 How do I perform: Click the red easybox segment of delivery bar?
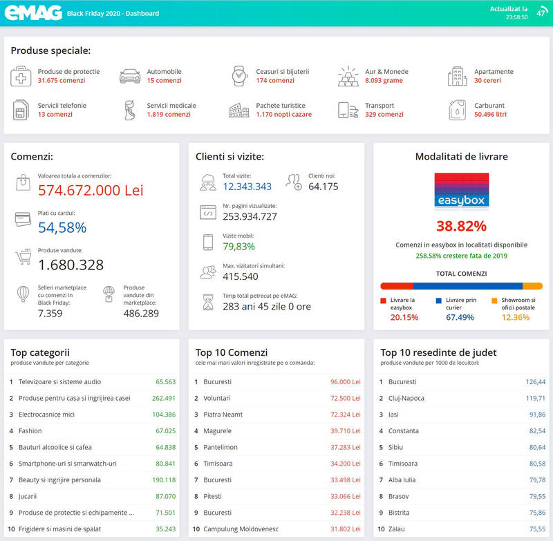click(397, 286)
